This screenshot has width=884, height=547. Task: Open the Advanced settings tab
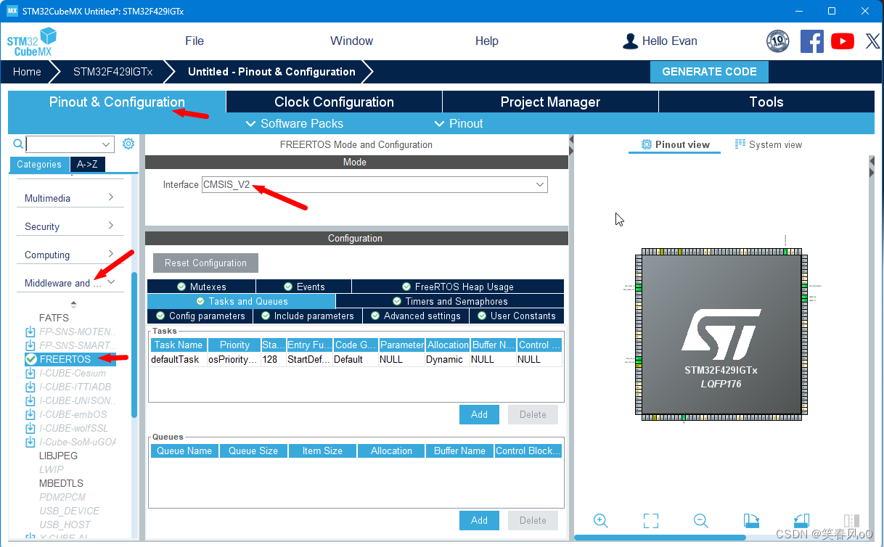[x=415, y=316]
